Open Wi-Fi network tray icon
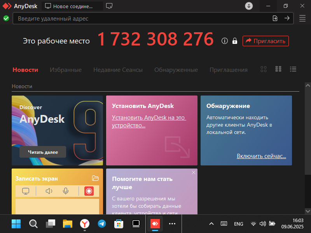311x233 pixels. coord(253,224)
